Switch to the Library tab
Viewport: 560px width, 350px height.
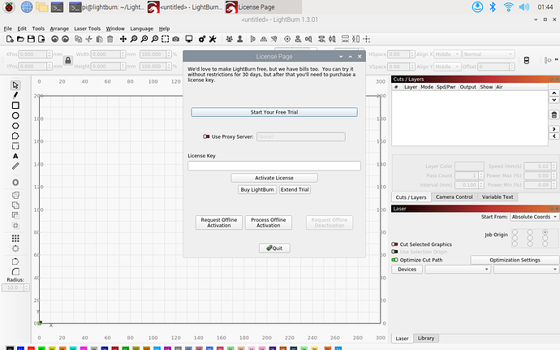[x=426, y=338]
